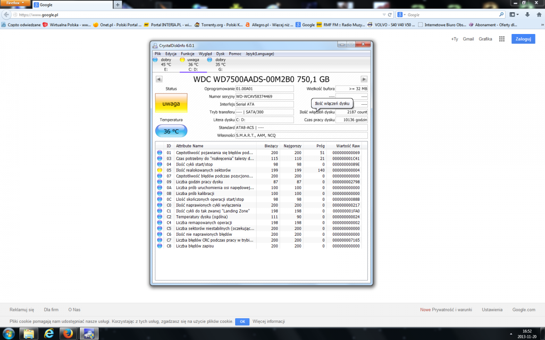Open the bookmarks menu toolbar icon
This screenshot has height=340, width=545.
(x=514, y=15)
